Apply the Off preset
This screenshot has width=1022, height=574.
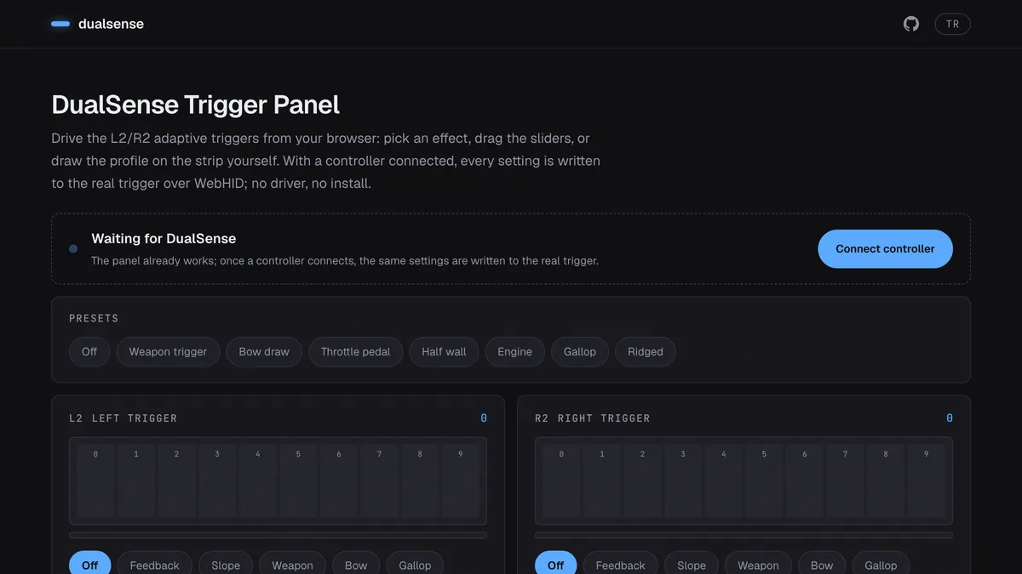[x=89, y=351]
